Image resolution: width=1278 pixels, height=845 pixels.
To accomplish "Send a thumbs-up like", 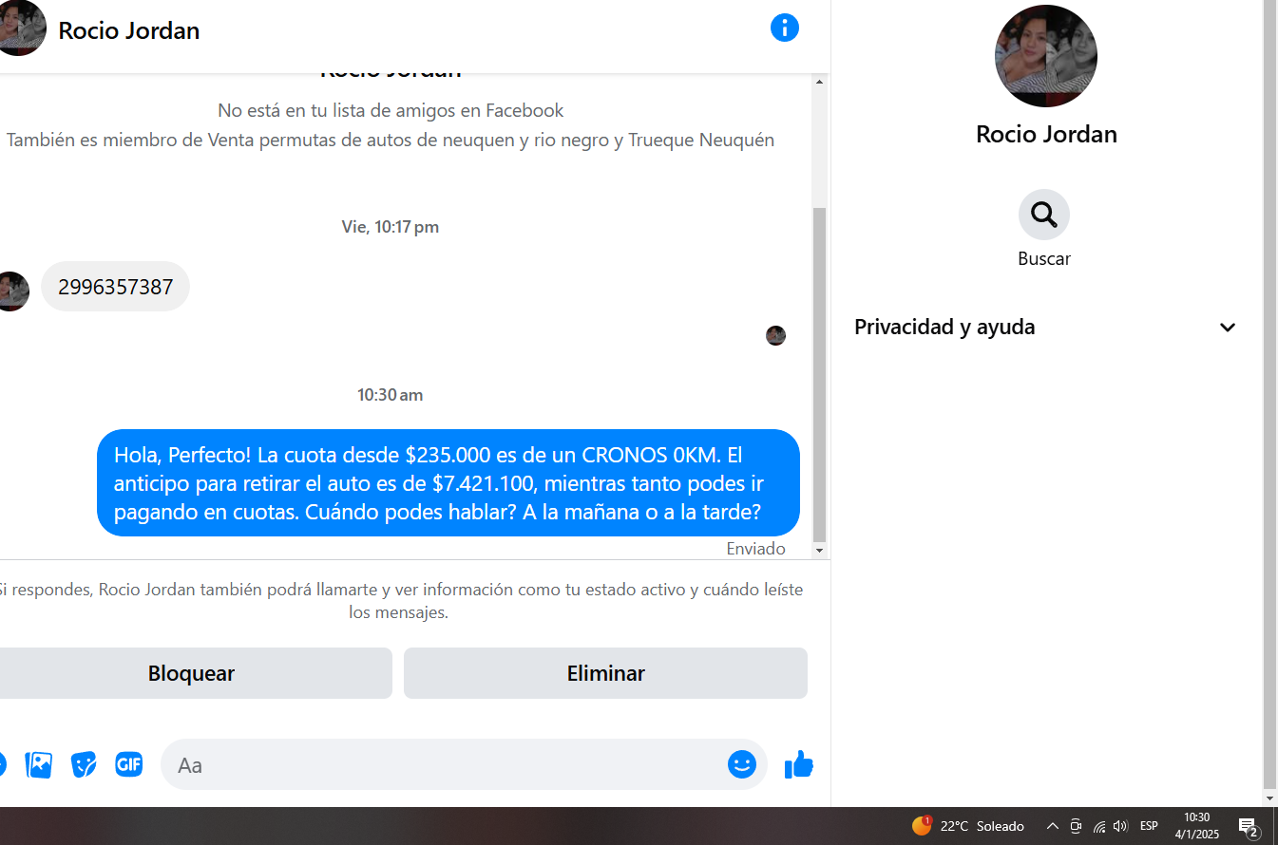I will pos(799,764).
